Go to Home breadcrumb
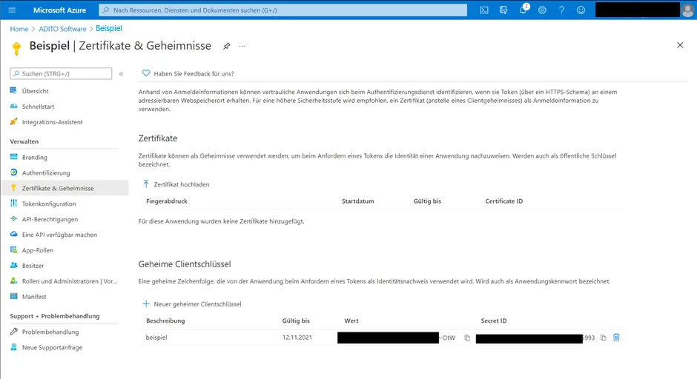This screenshot has height=379, width=697. tap(19, 29)
